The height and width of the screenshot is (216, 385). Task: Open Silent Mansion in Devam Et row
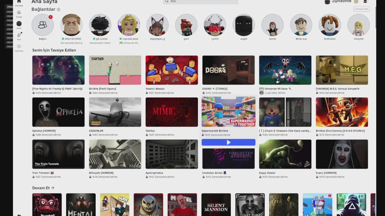(216, 205)
